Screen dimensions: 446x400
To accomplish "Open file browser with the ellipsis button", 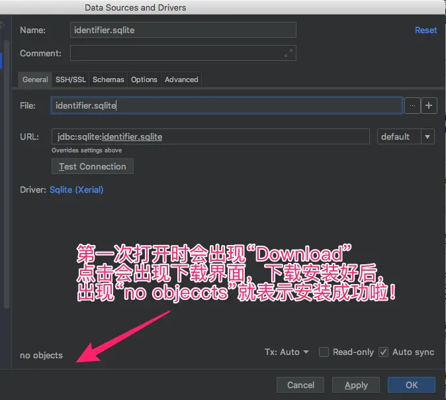I will click(x=412, y=105).
